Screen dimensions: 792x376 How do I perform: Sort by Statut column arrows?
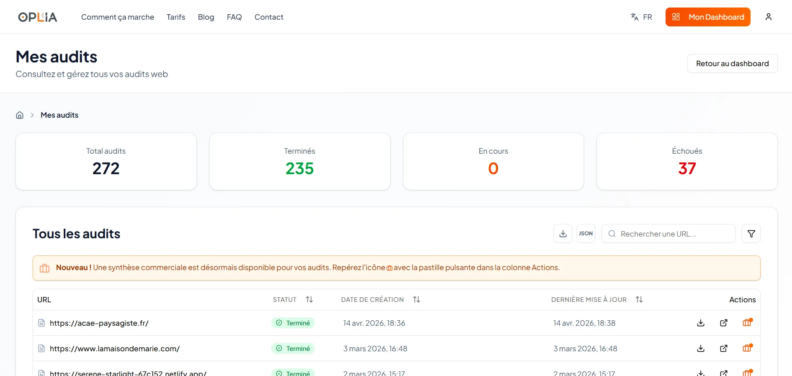pyautogui.click(x=309, y=299)
